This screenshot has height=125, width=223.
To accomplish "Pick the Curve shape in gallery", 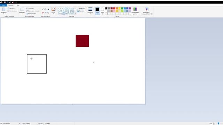I will [x=61, y=9].
